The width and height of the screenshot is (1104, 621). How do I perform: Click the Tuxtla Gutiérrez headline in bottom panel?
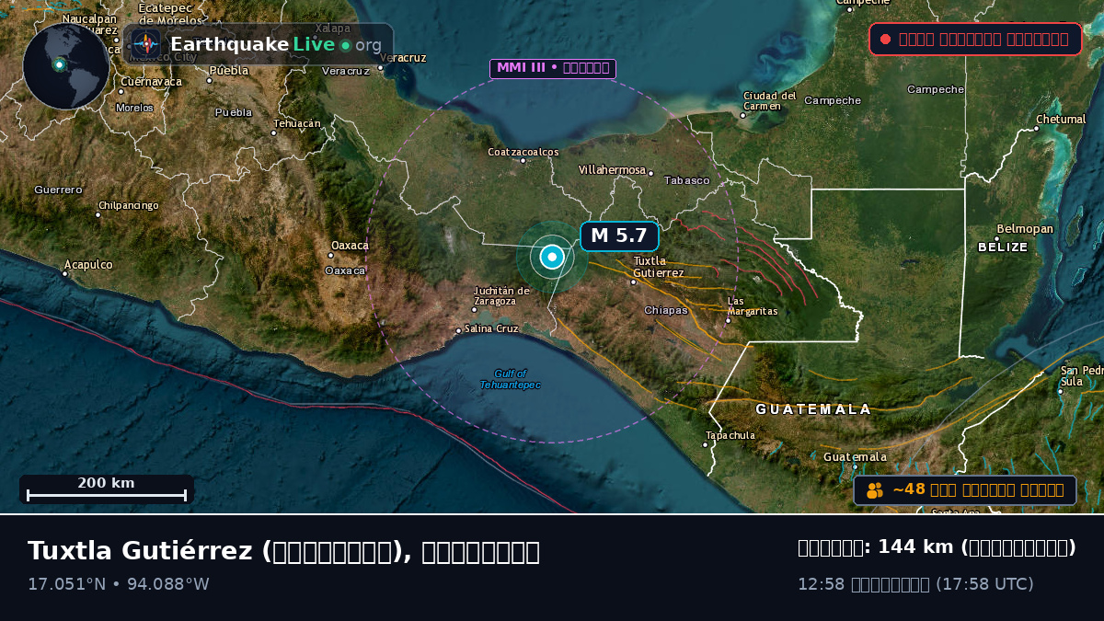[x=283, y=551]
